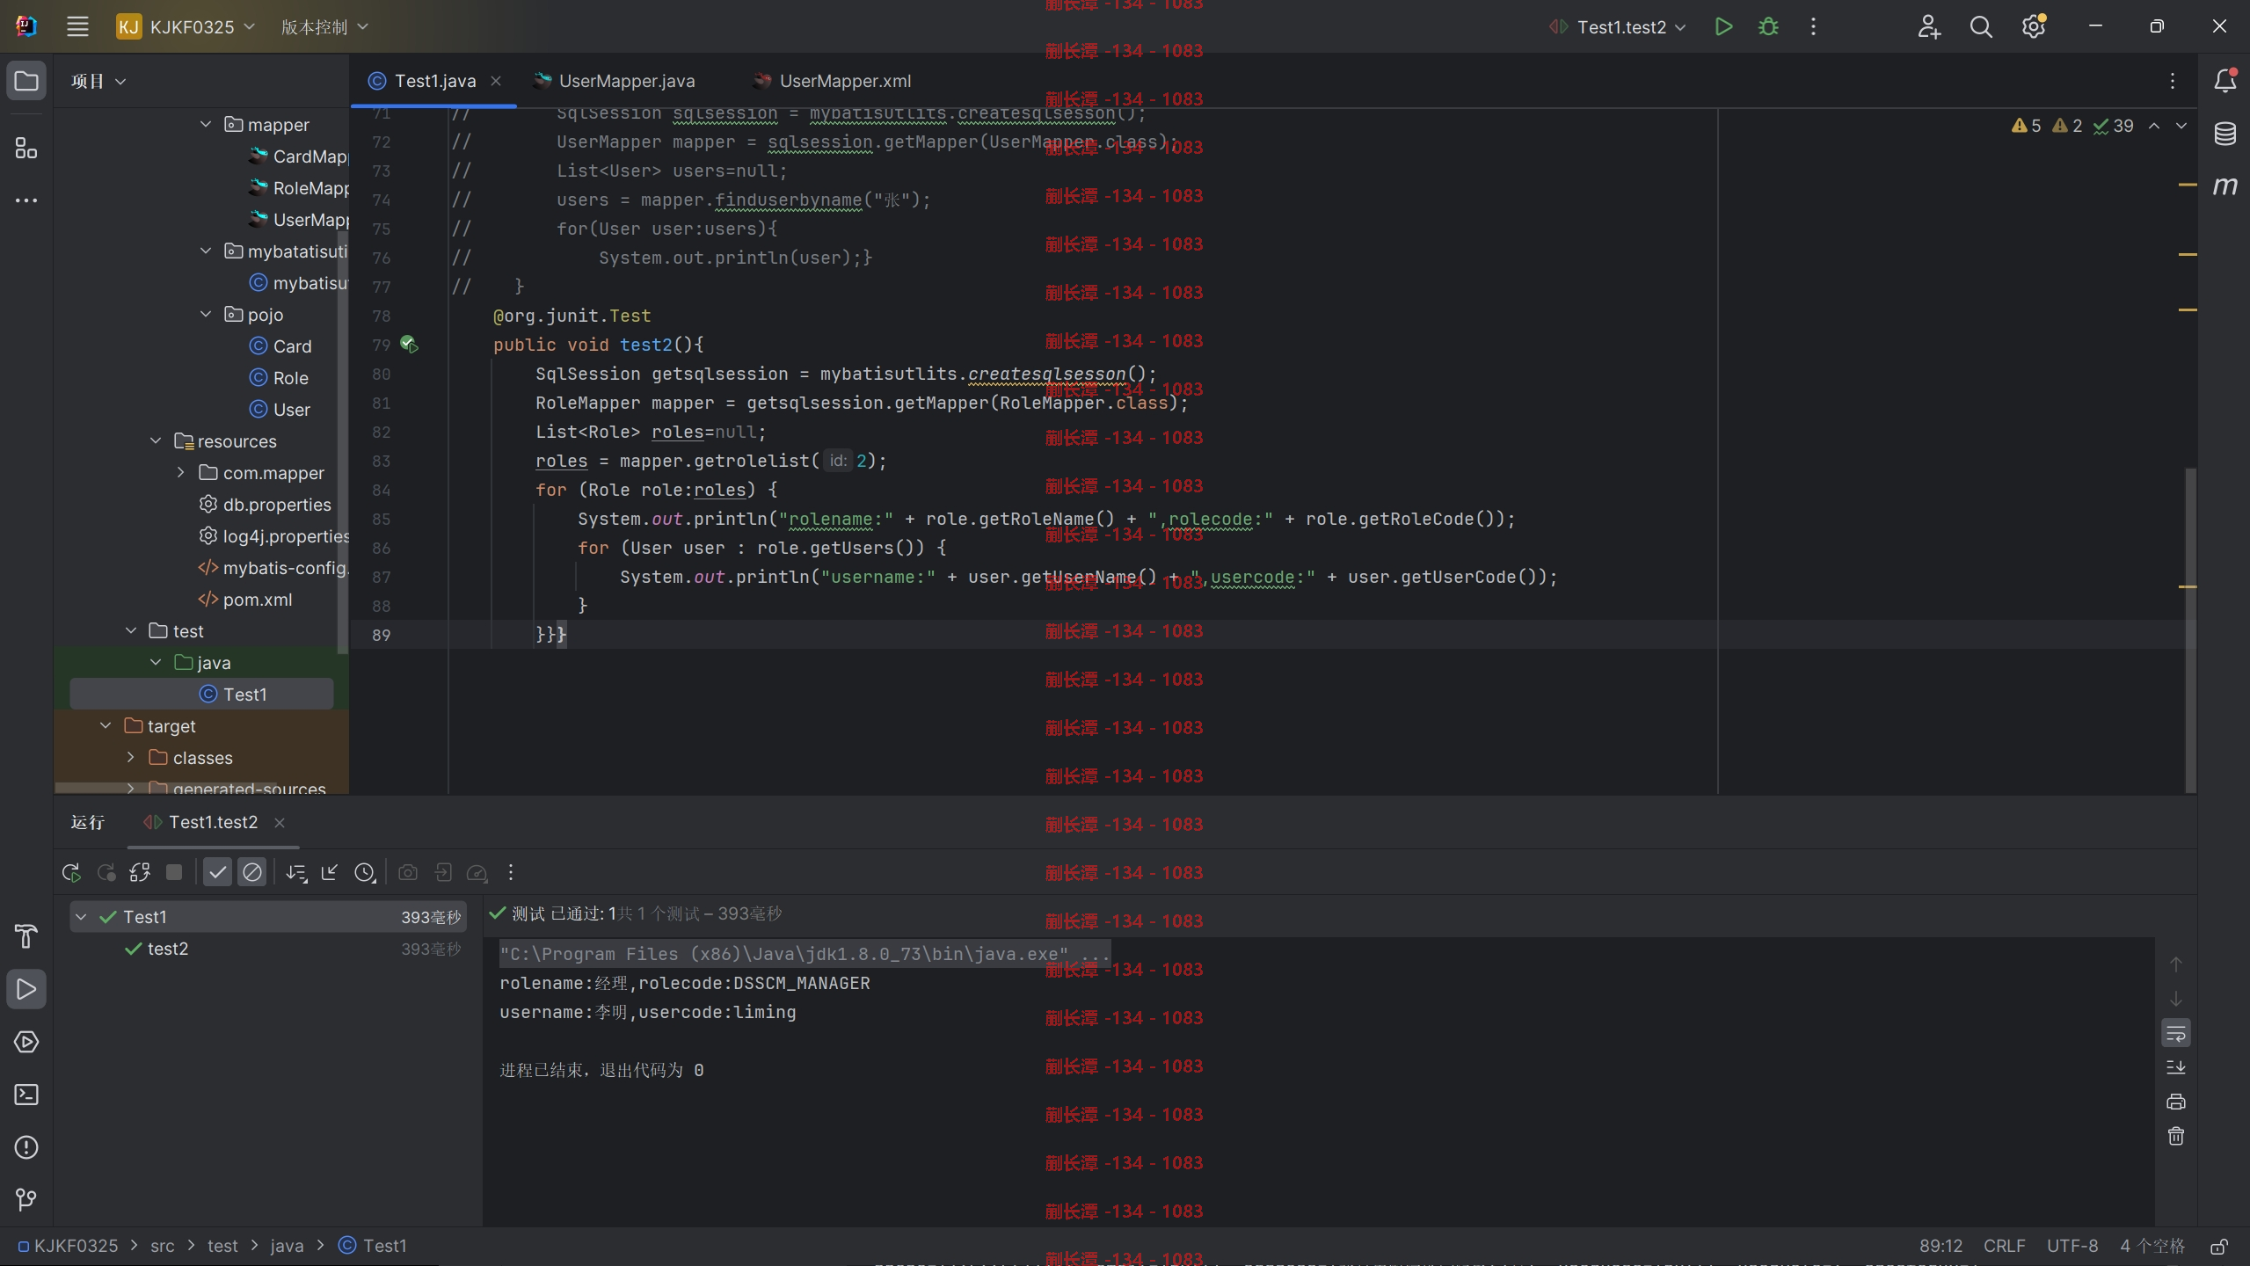Run Test1.test2 with the green play button

(x=1723, y=26)
